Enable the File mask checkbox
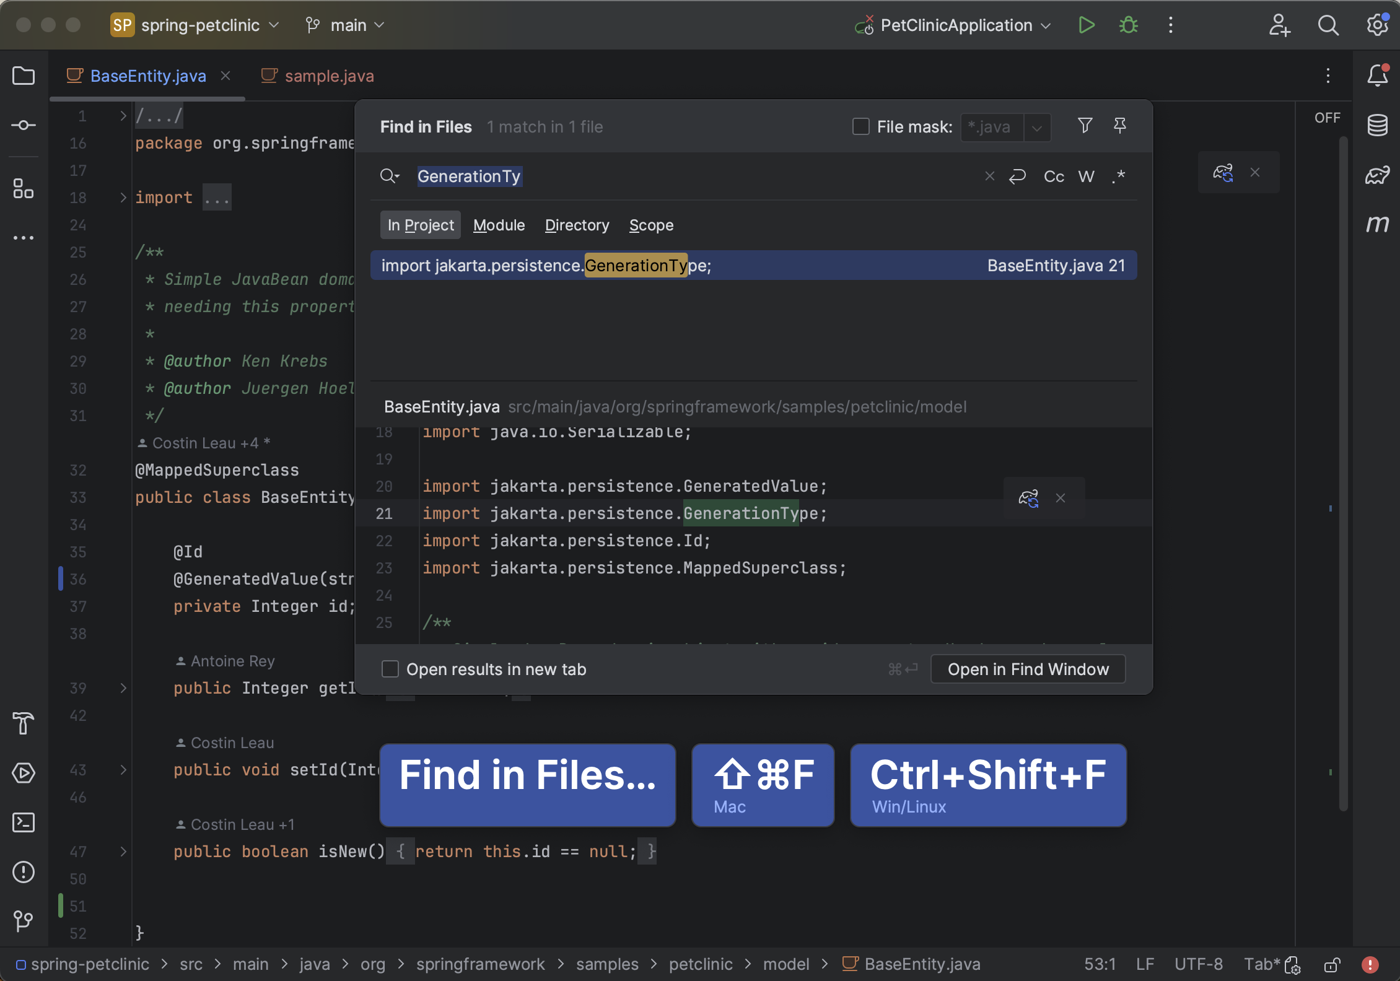1400x981 pixels. click(861, 126)
